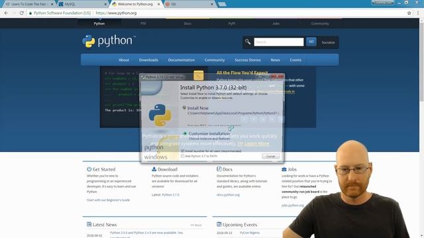Click the Get Started power icon
Image resolution: width=424 pixels, height=238 pixels.
point(89,169)
